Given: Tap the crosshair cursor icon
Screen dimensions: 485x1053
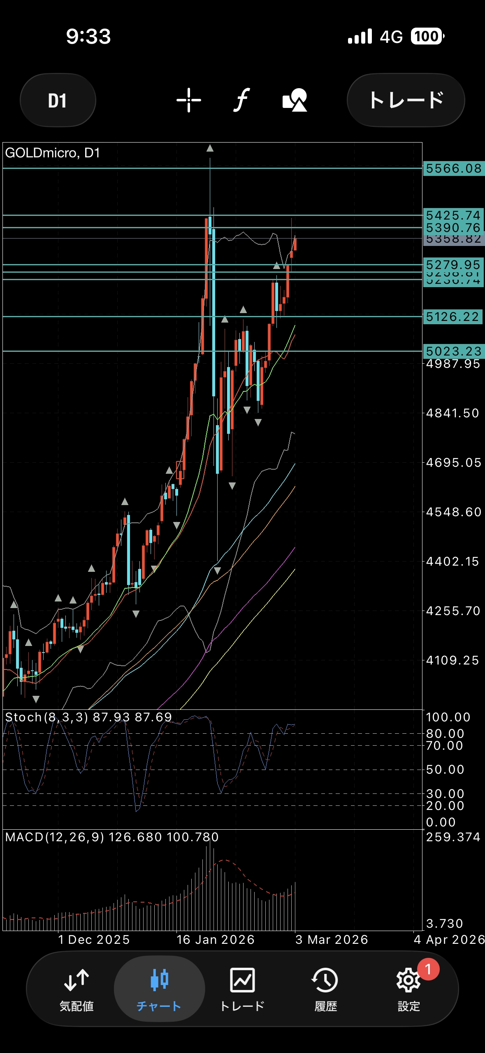Looking at the screenshot, I should (189, 100).
